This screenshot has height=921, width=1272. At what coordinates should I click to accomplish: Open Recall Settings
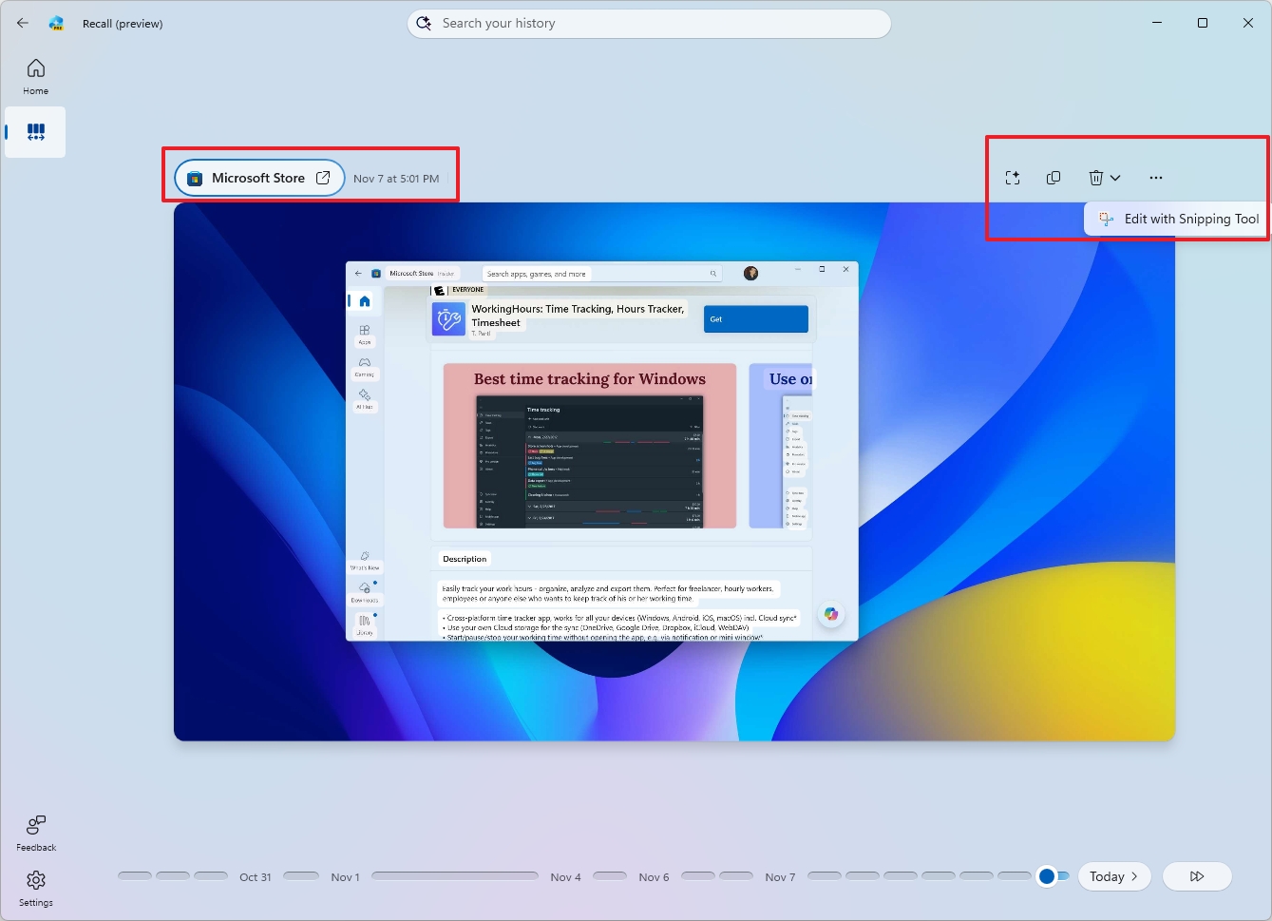(x=35, y=888)
